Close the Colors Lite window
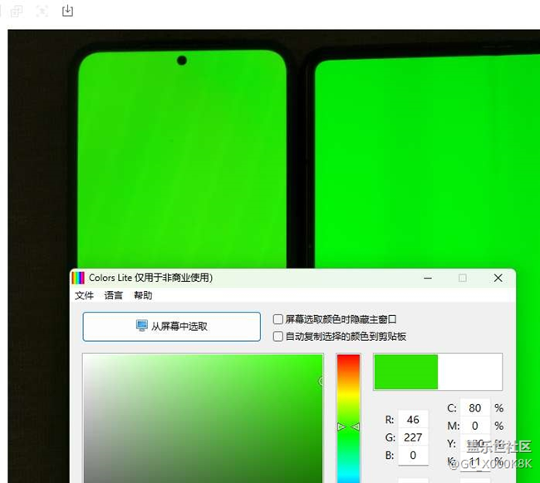Image resolution: width=540 pixels, height=483 pixels. tap(498, 278)
